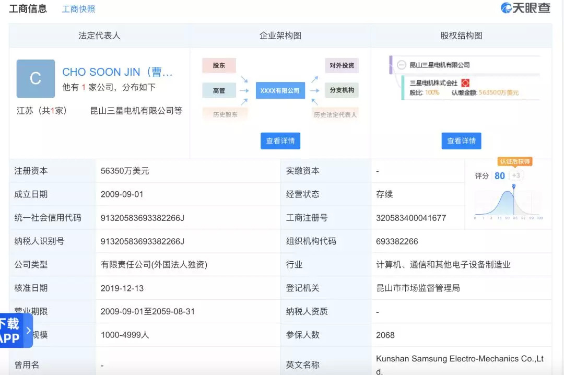This screenshot has height=375, width=564.
Task: Click the central XXXX有限公司 diagram node
Action: (x=280, y=90)
